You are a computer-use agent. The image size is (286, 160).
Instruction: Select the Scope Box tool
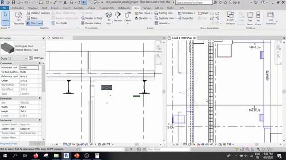[186, 18]
